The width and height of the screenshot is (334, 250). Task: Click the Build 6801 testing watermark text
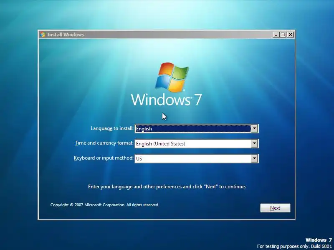coord(294,246)
